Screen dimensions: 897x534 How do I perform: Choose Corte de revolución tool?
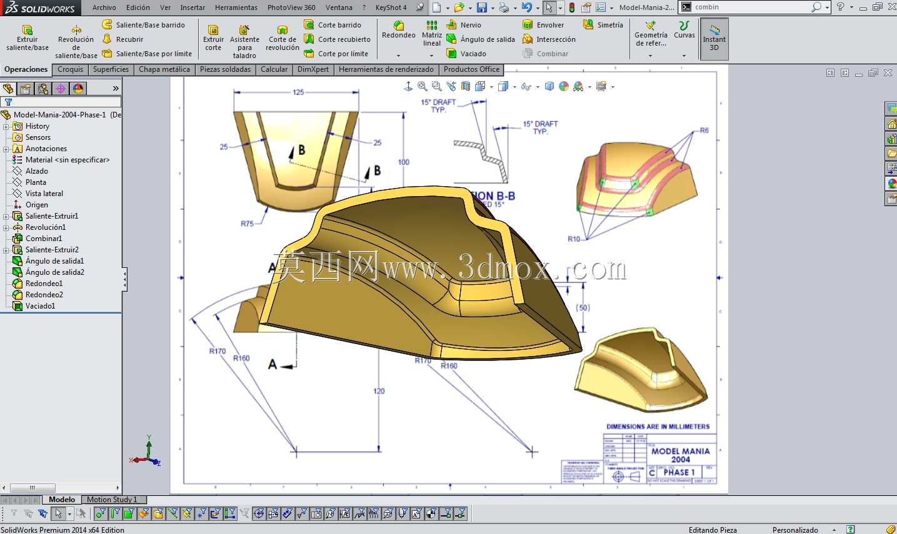point(283,38)
